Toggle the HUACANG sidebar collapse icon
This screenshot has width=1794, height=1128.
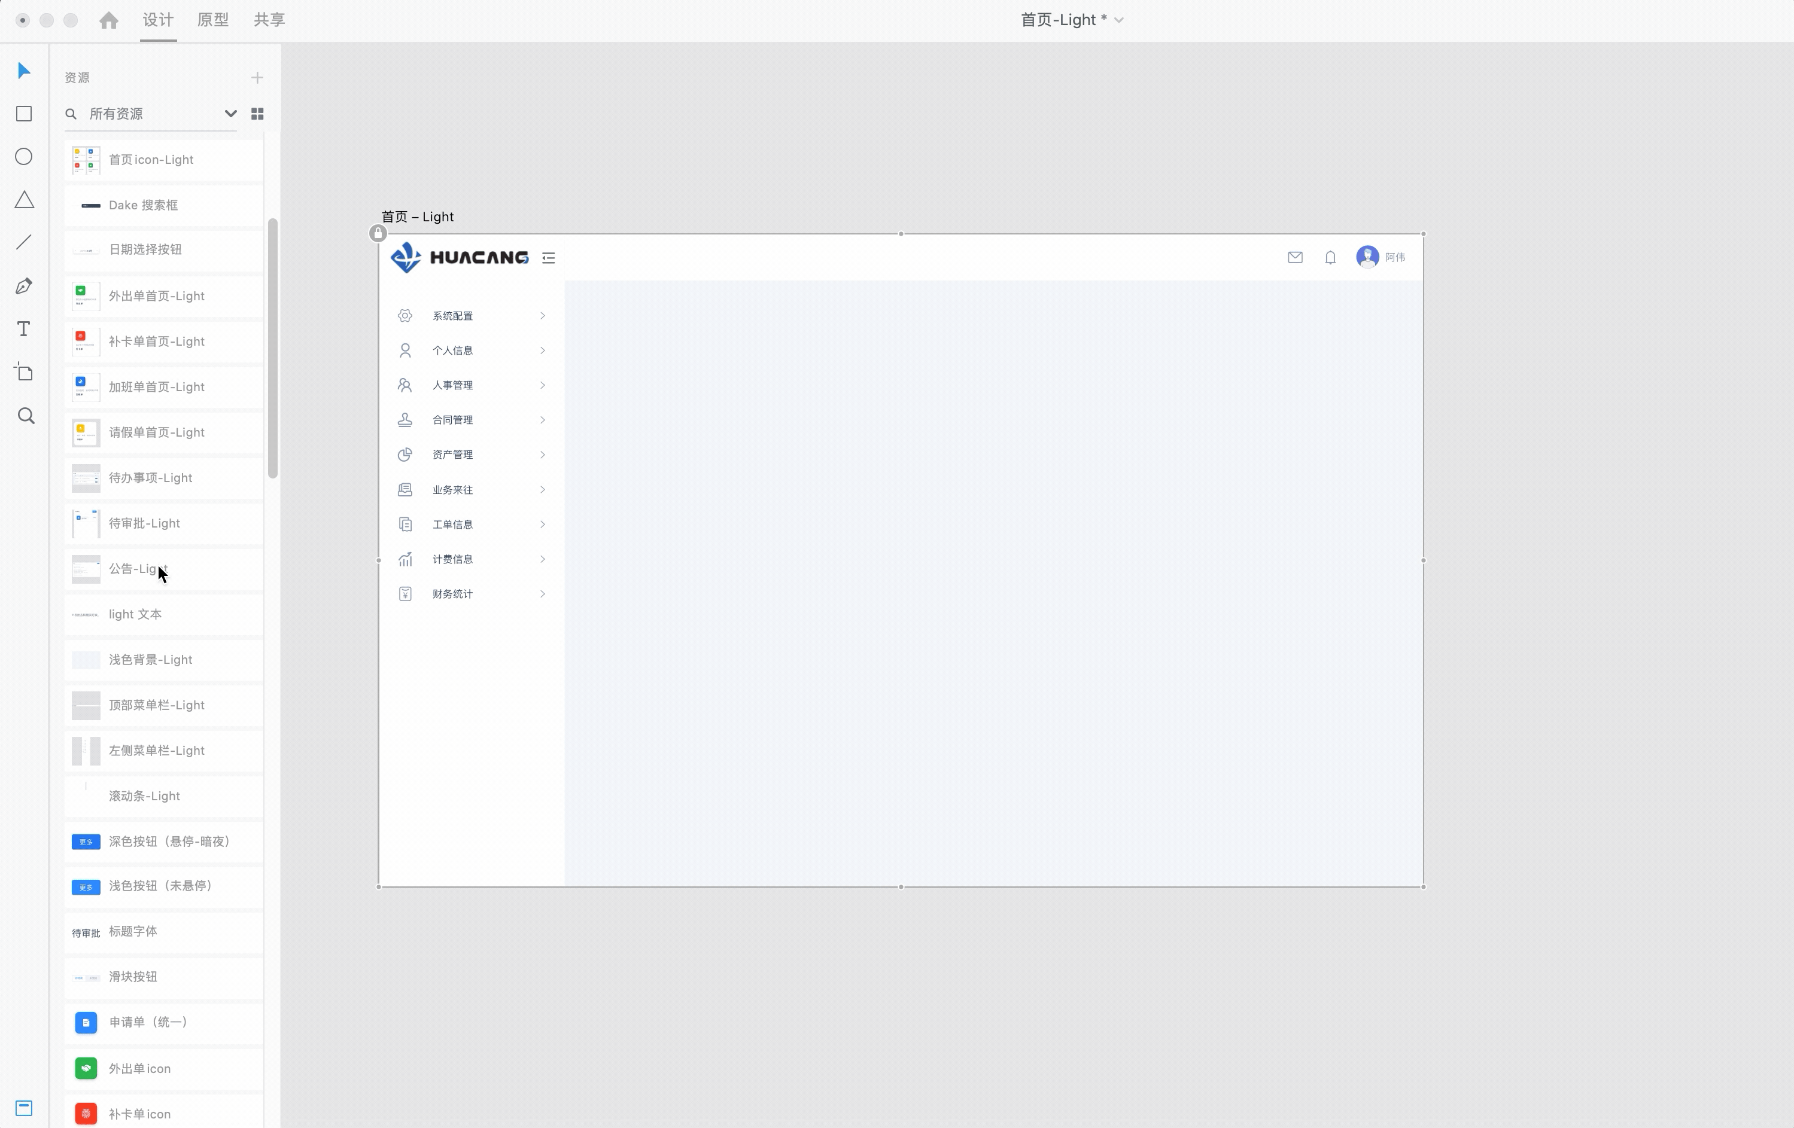pos(548,258)
